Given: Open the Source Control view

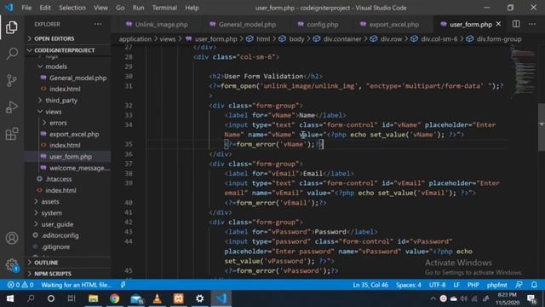Looking at the screenshot, I should pos(12,80).
